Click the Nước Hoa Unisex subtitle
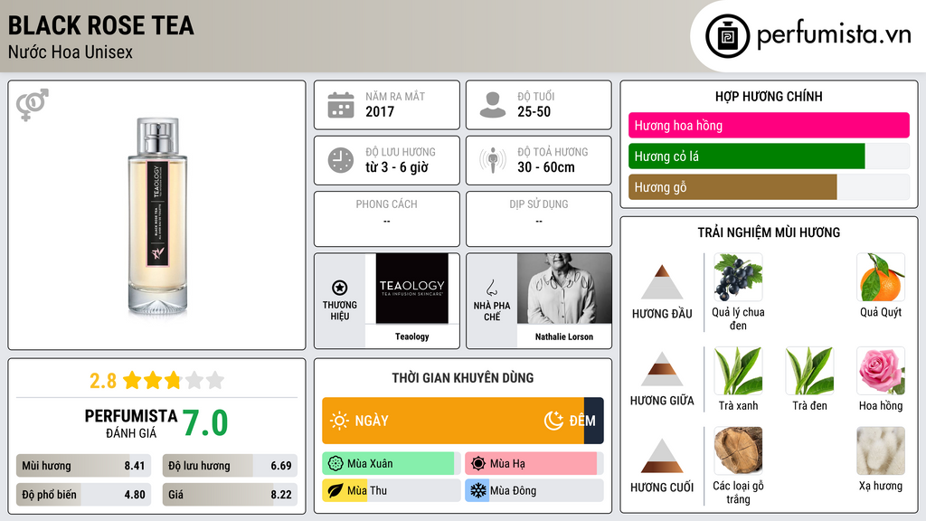This screenshot has height=521, width=926. 71,52
